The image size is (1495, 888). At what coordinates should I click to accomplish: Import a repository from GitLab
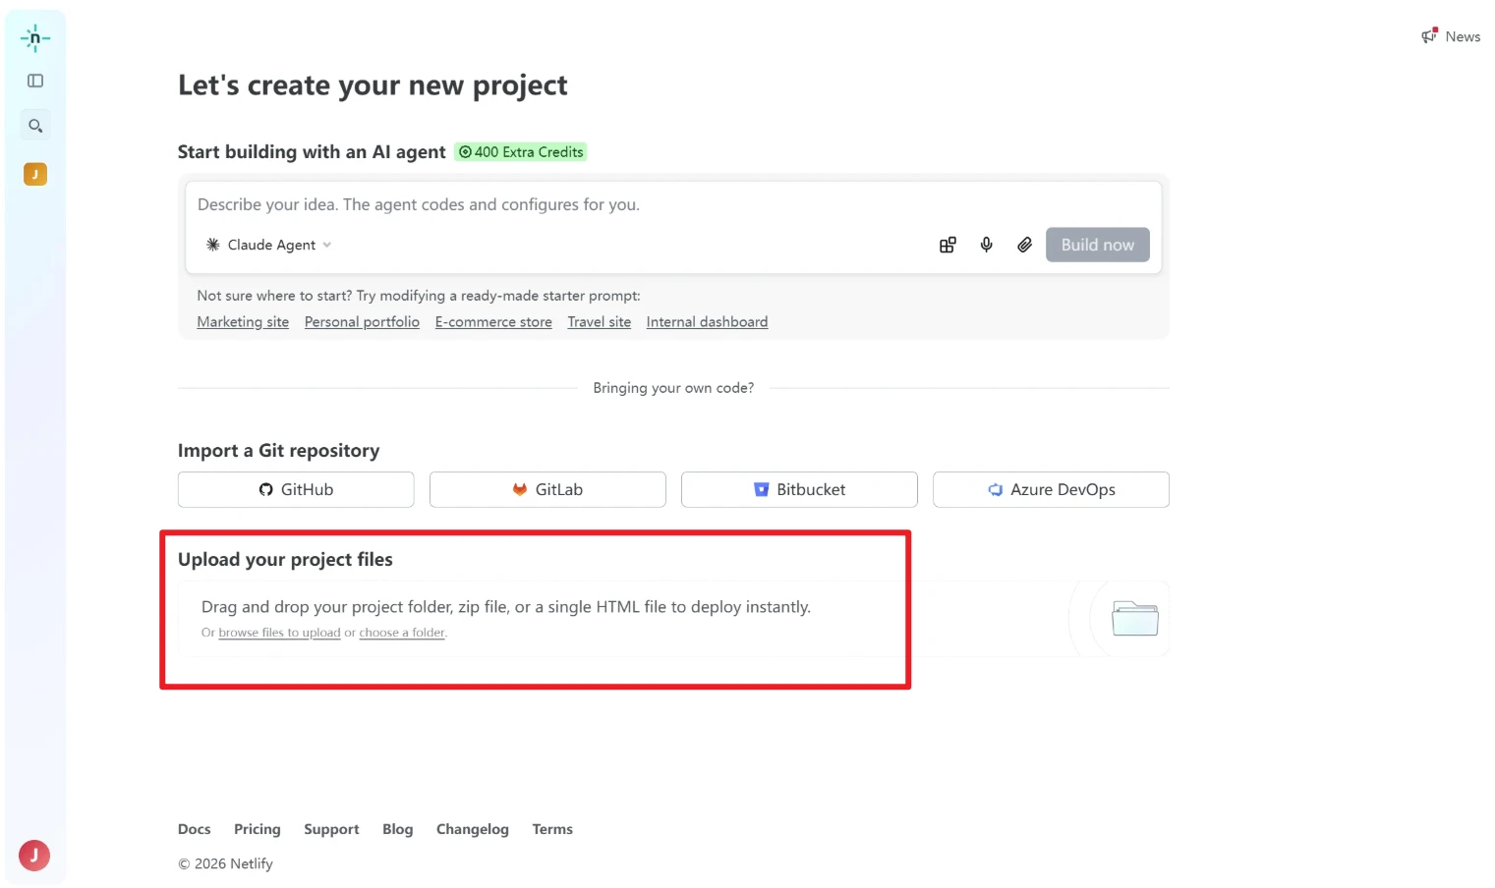click(x=546, y=489)
